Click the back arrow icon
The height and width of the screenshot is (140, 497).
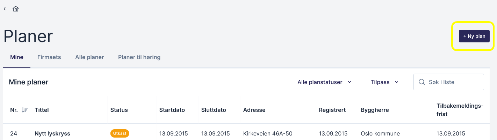tap(5, 9)
